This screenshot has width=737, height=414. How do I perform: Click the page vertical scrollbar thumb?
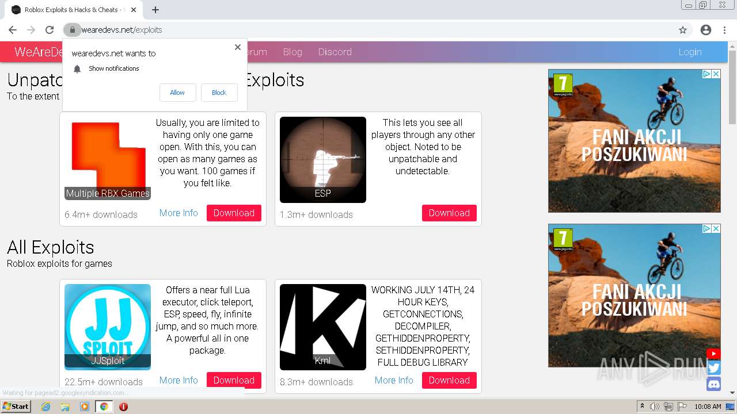(x=732, y=87)
